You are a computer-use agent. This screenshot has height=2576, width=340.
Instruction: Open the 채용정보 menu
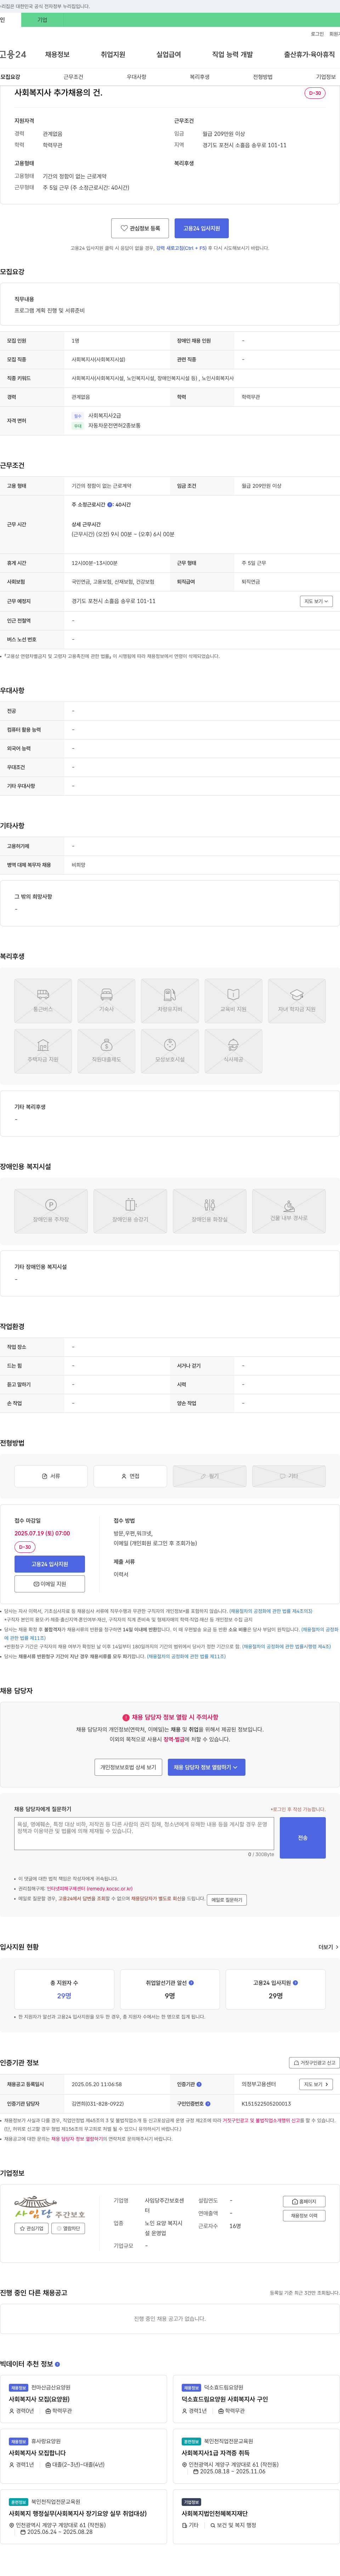coord(57,54)
